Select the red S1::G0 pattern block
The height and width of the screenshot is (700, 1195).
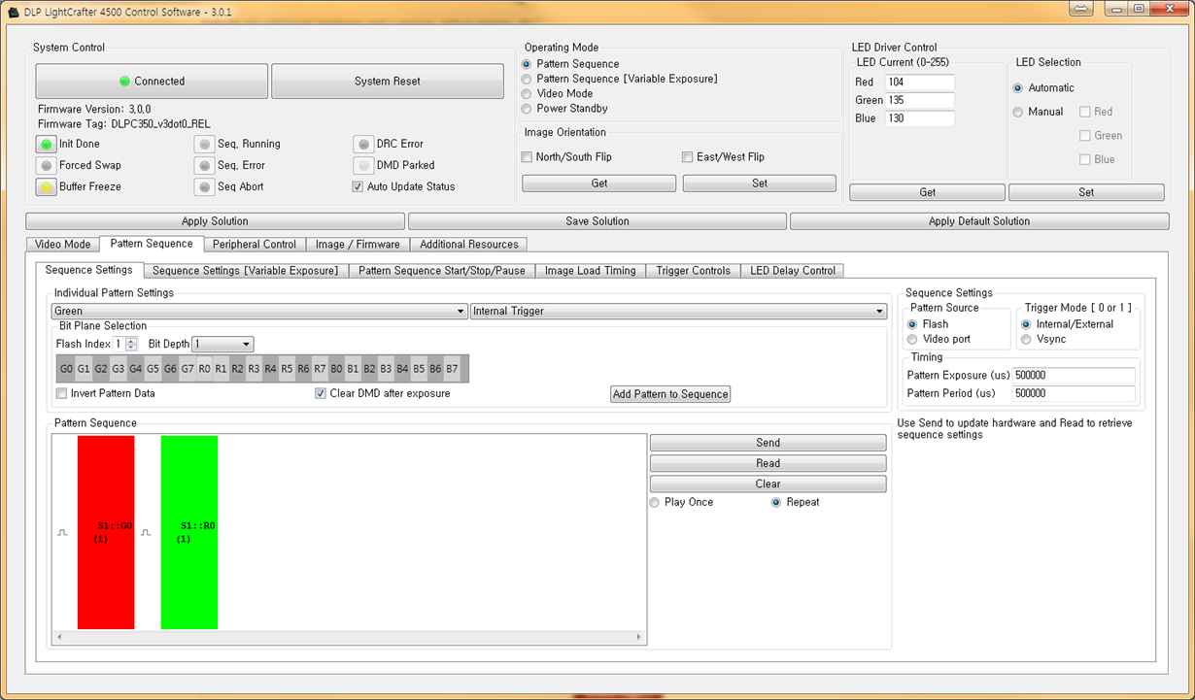click(x=106, y=532)
